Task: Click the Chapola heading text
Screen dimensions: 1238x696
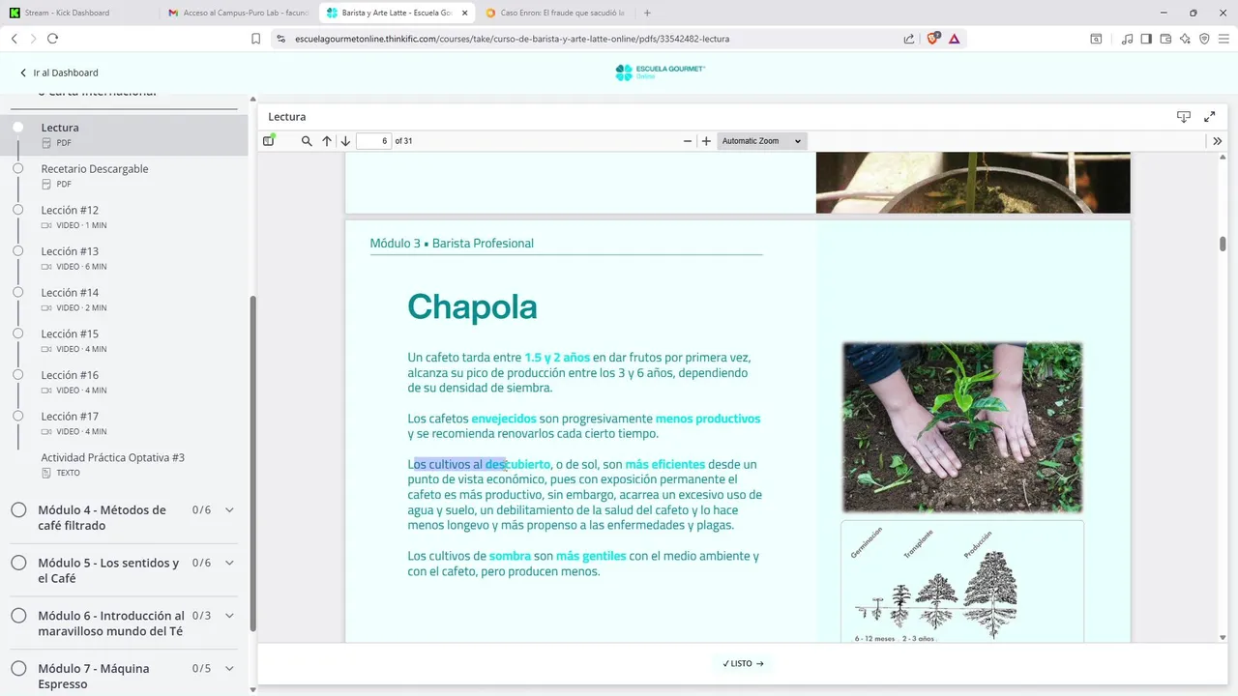Action: (472, 307)
